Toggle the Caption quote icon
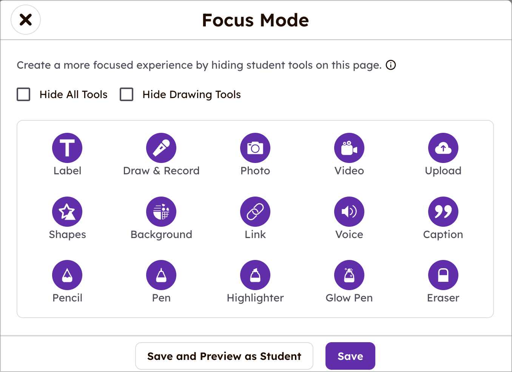Screen dimensions: 512x372 click(443, 212)
